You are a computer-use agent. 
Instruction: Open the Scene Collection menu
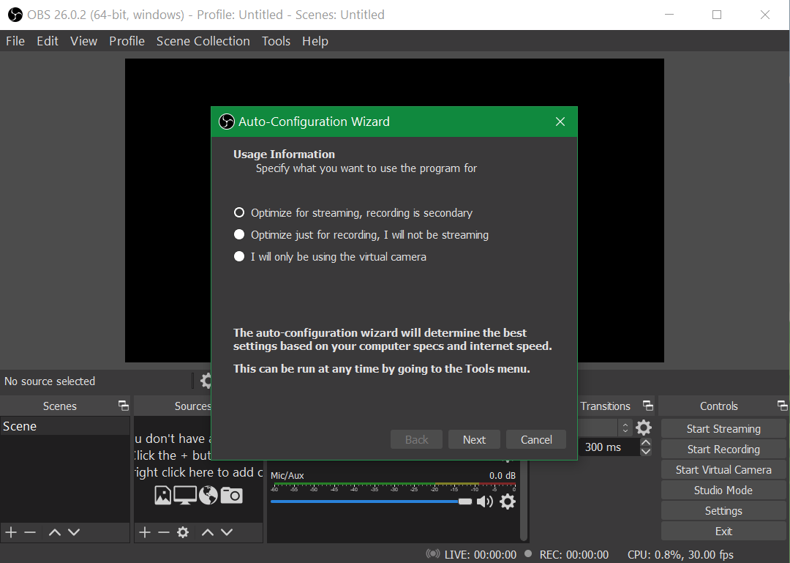point(203,41)
